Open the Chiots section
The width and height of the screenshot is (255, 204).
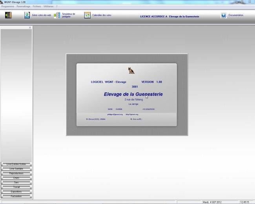[16, 178]
